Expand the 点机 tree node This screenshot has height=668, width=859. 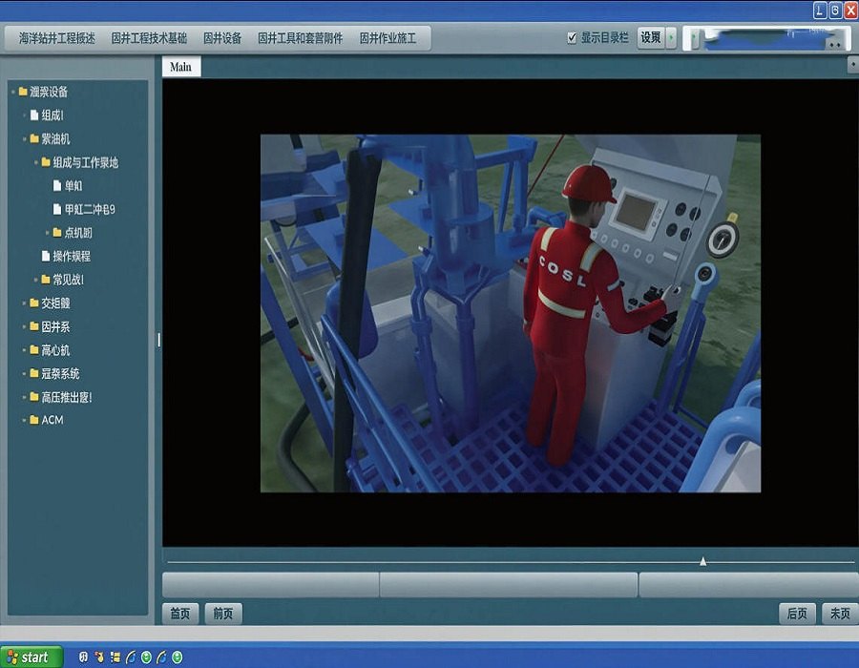47,233
